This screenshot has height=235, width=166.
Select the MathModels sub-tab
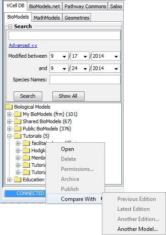point(47,18)
